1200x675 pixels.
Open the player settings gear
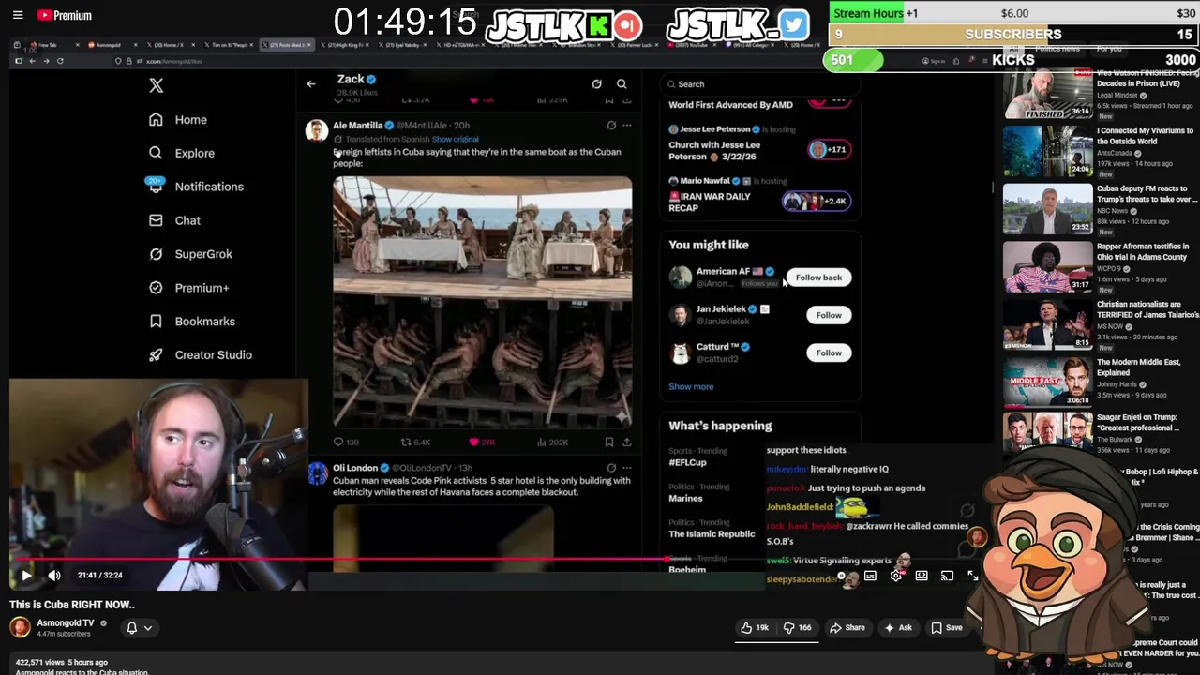click(x=896, y=577)
